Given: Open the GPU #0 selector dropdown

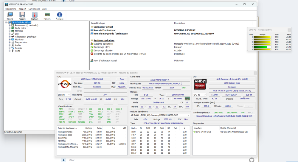Looking at the screenshot, I should click(199, 95).
